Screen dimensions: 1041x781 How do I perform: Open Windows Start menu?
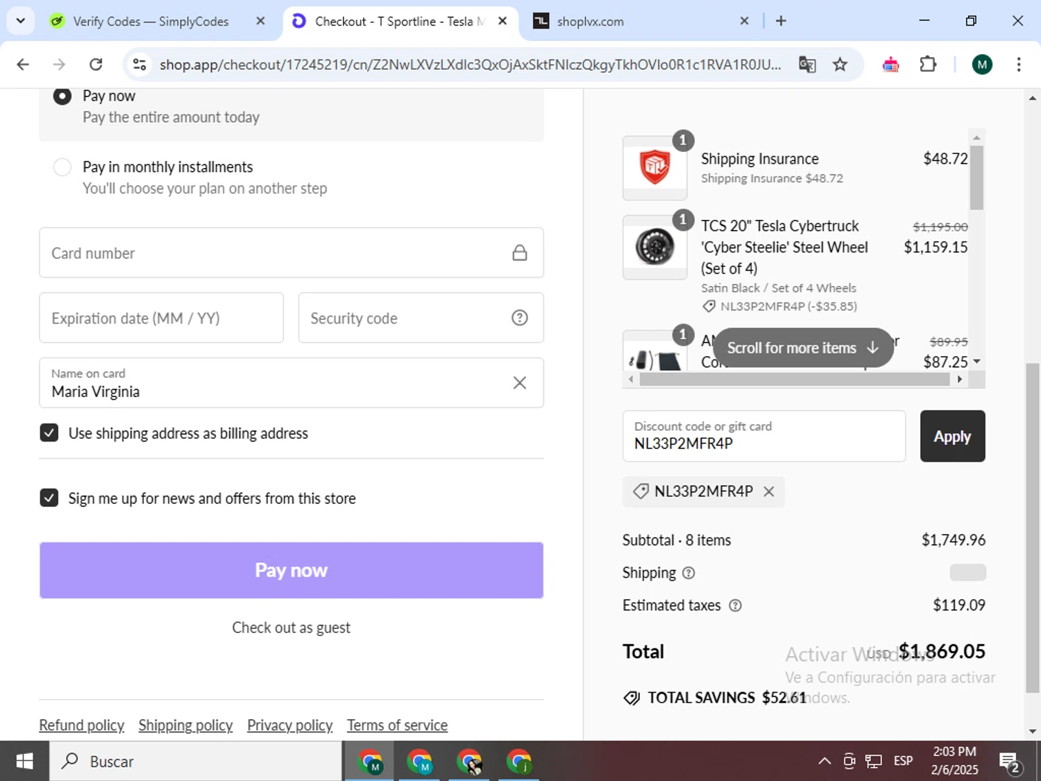click(x=24, y=762)
